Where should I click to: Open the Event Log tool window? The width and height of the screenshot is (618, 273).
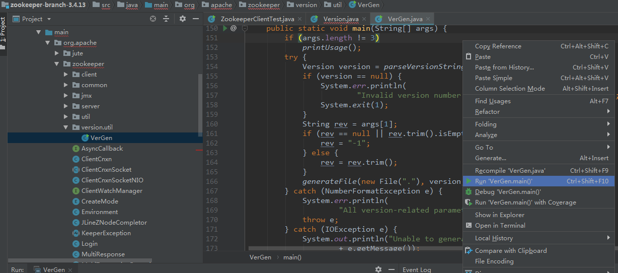(x=417, y=270)
